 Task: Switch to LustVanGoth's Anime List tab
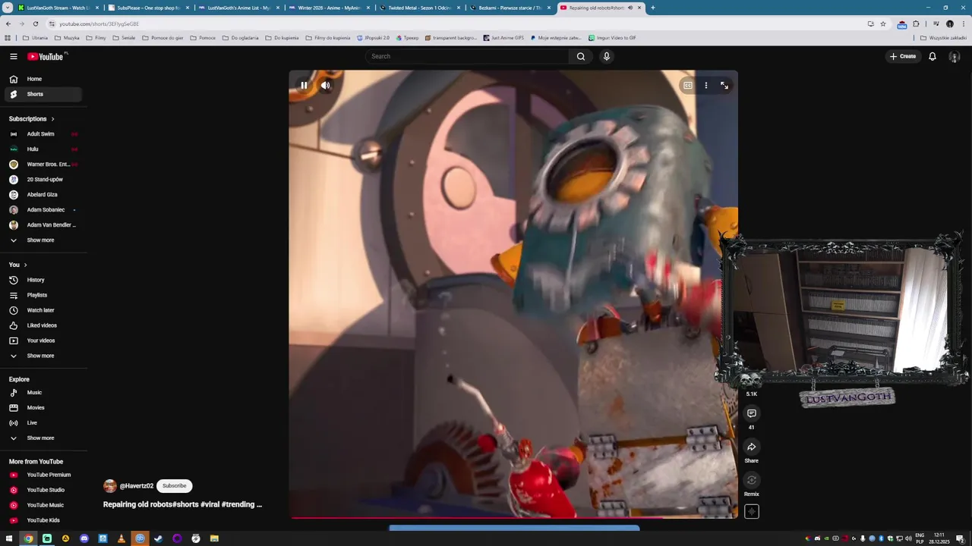tap(238, 8)
